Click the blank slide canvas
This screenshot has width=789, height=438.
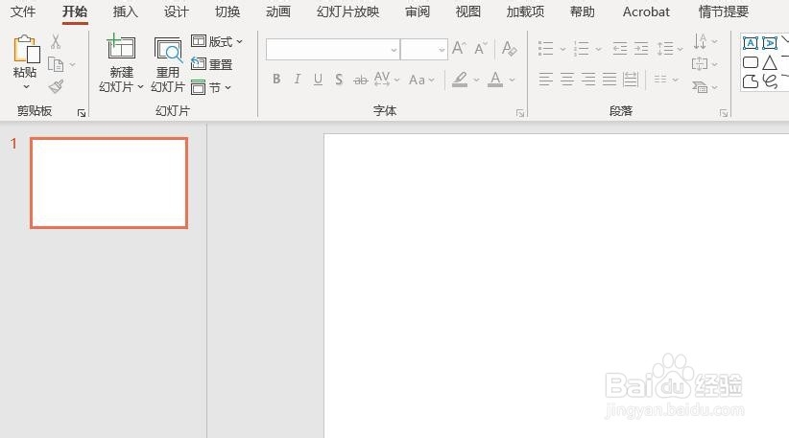556,286
